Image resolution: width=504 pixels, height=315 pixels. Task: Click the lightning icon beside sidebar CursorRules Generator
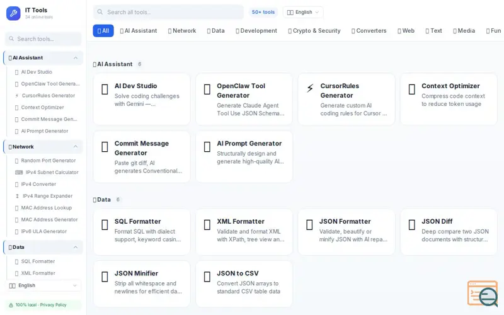pyautogui.click(x=17, y=96)
